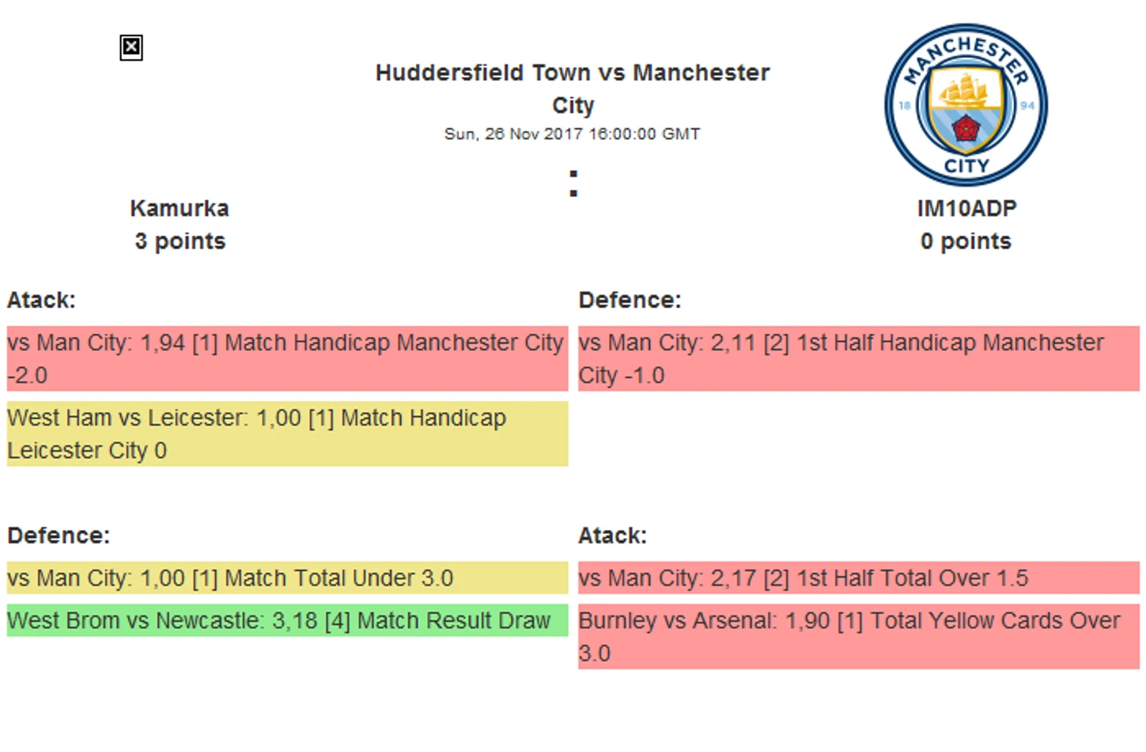Viewport: 1146px width, 752px height.
Task: Click the right lower Atack: heading
Action: (x=613, y=536)
